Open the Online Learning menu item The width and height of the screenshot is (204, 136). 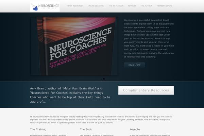click(96, 6)
